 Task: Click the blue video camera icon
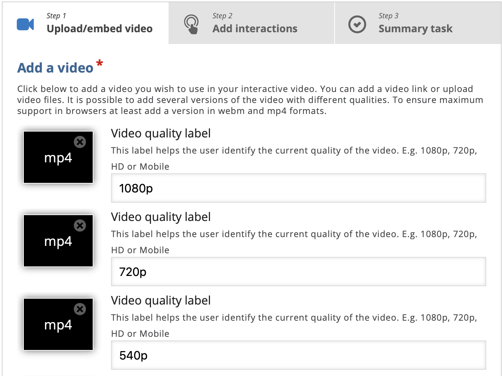tap(25, 25)
